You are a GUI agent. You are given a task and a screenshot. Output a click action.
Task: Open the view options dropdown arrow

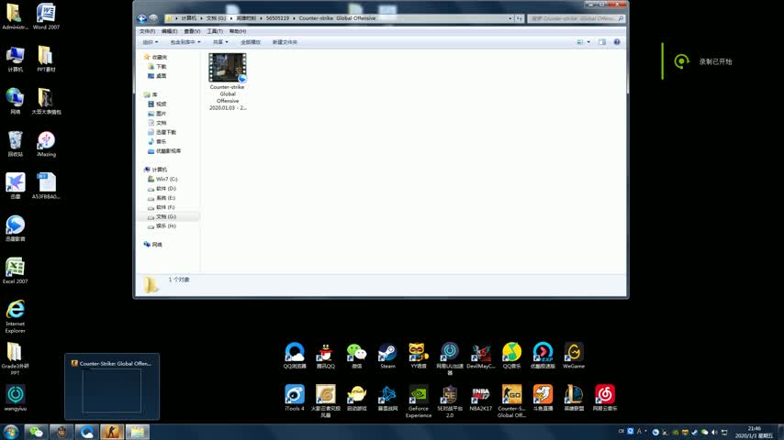click(x=588, y=42)
